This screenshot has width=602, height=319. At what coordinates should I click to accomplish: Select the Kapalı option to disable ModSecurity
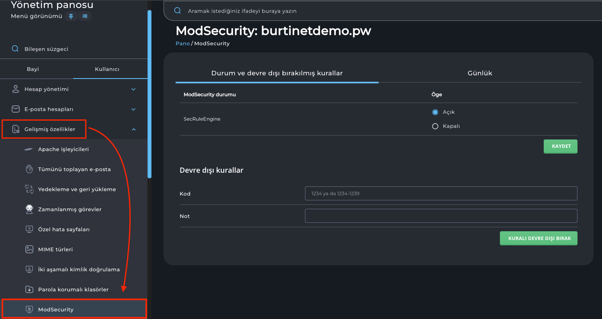tap(435, 126)
